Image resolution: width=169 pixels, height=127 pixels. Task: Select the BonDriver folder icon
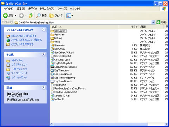(x=52, y=31)
